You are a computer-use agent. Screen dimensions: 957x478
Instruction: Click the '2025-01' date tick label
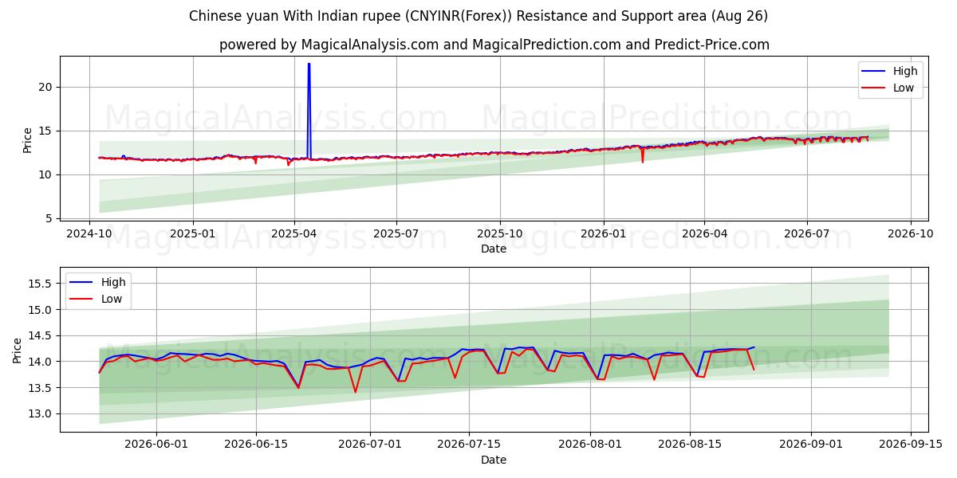[192, 233]
